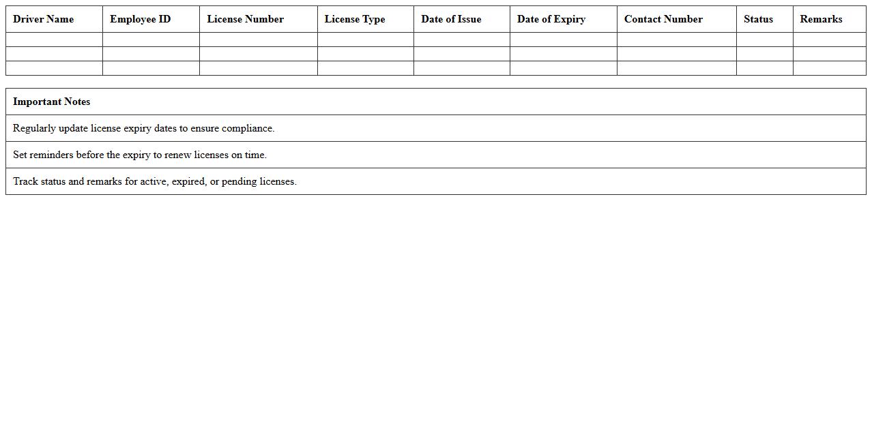The height and width of the screenshot is (443, 872).
Task: Select the second row's Status cell
Action: [764, 53]
